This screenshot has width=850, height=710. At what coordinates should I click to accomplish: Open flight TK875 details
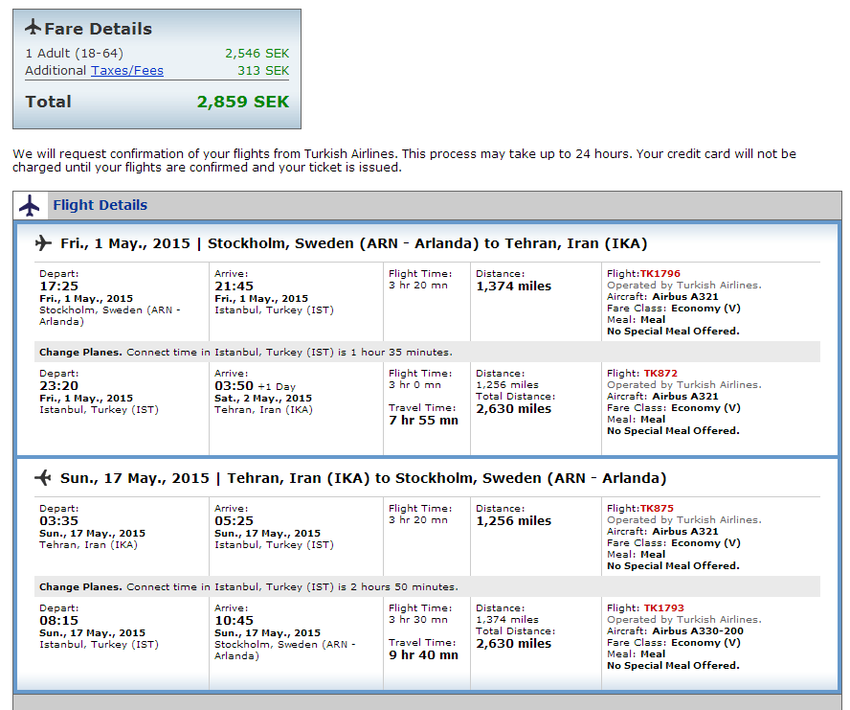657,509
